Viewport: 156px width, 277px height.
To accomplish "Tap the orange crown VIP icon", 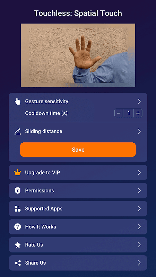I will (18, 172).
